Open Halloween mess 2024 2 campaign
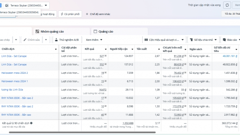Screen dimensions: 240x135 pyautogui.click(x=15, y=73)
